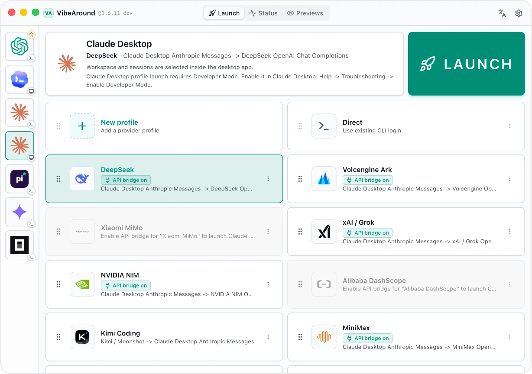The width and height of the screenshot is (532, 374).
Task: Click the DeepSeek whale logo
Action: point(82,179)
